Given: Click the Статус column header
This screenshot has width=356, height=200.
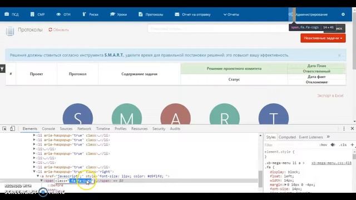Looking at the screenshot, I should [234, 79].
